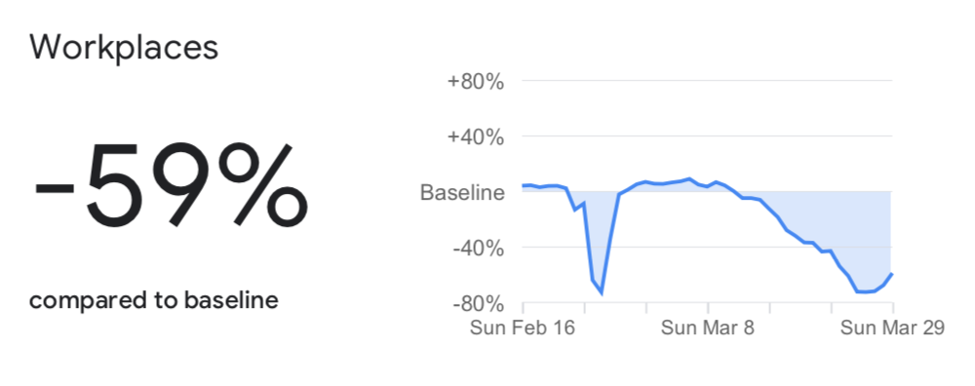Click the line start at Feb 16
Viewport: 975px width, 386px height.
[x=523, y=185]
